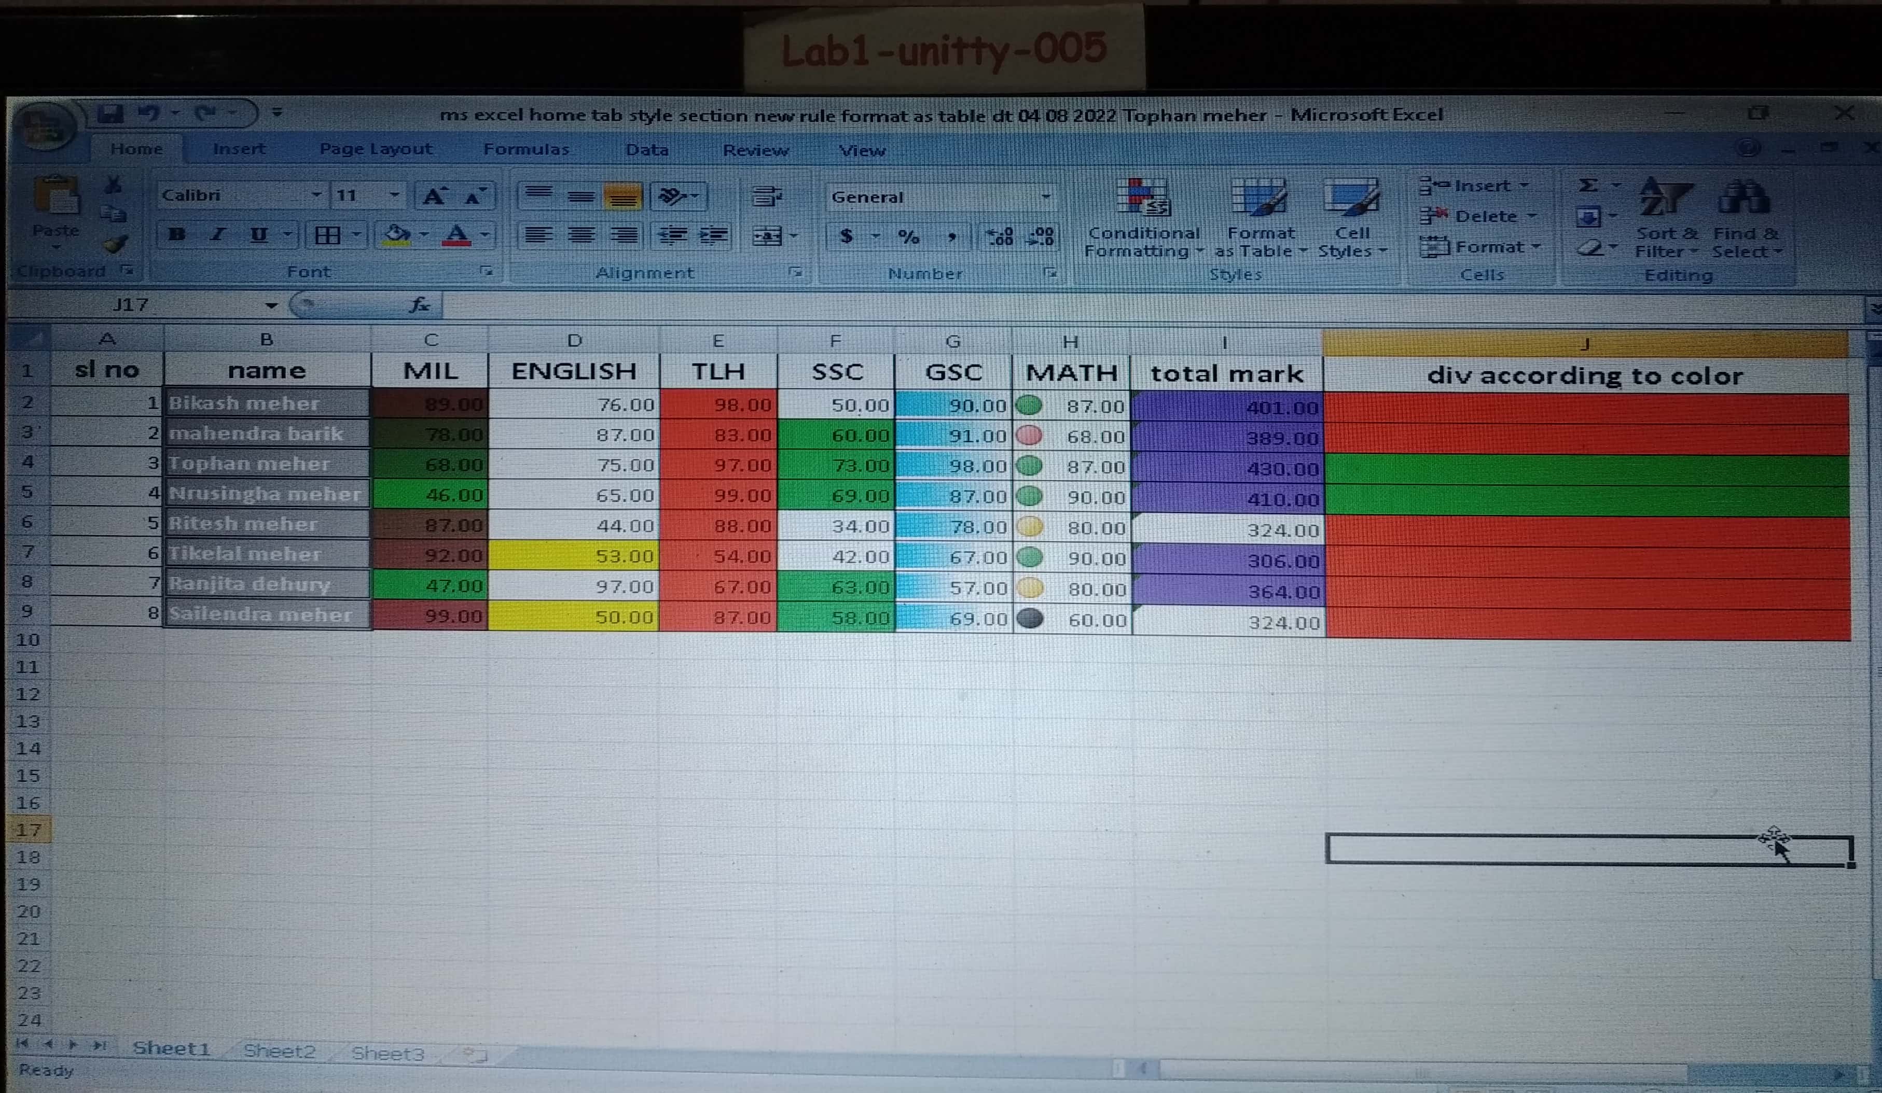1882x1093 pixels.
Task: Open the Page Layout tab
Action: pyautogui.click(x=376, y=149)
